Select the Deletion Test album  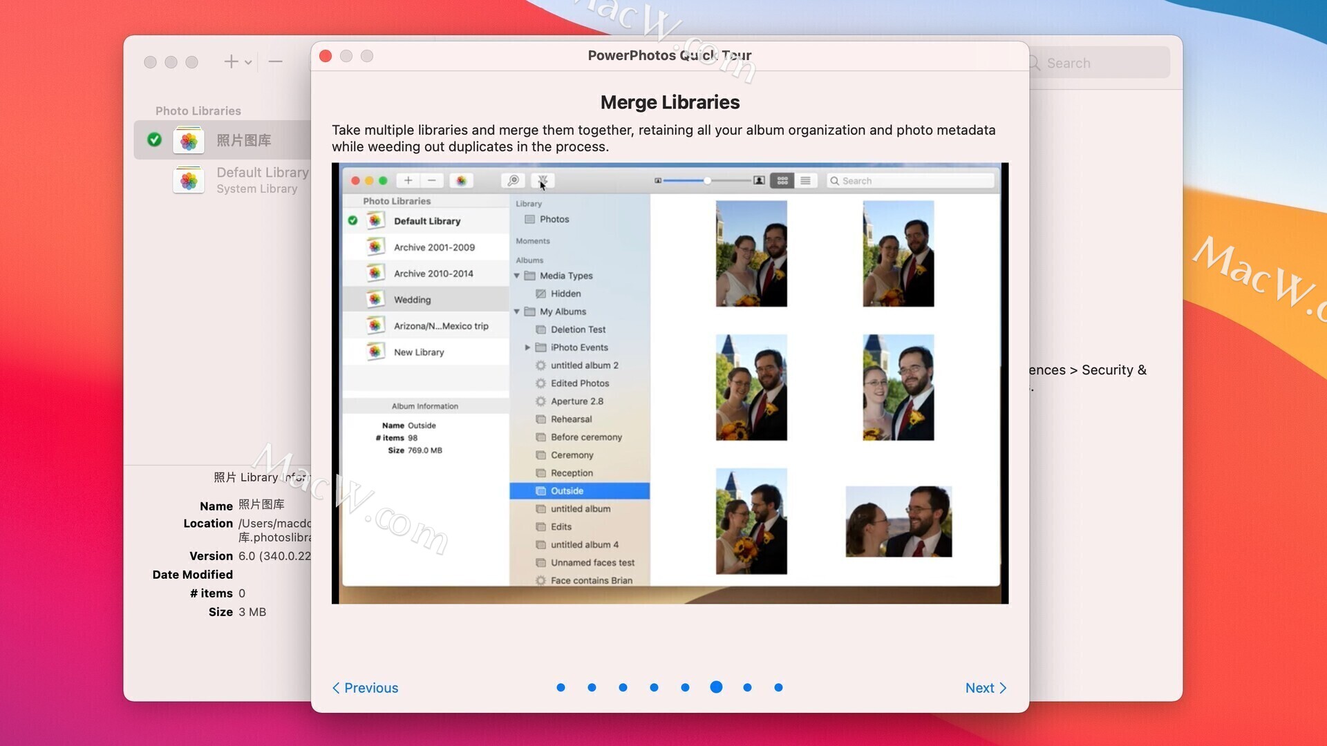coord(580,329)
